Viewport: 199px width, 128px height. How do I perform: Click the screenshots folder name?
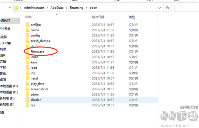(x=39, y=89)
